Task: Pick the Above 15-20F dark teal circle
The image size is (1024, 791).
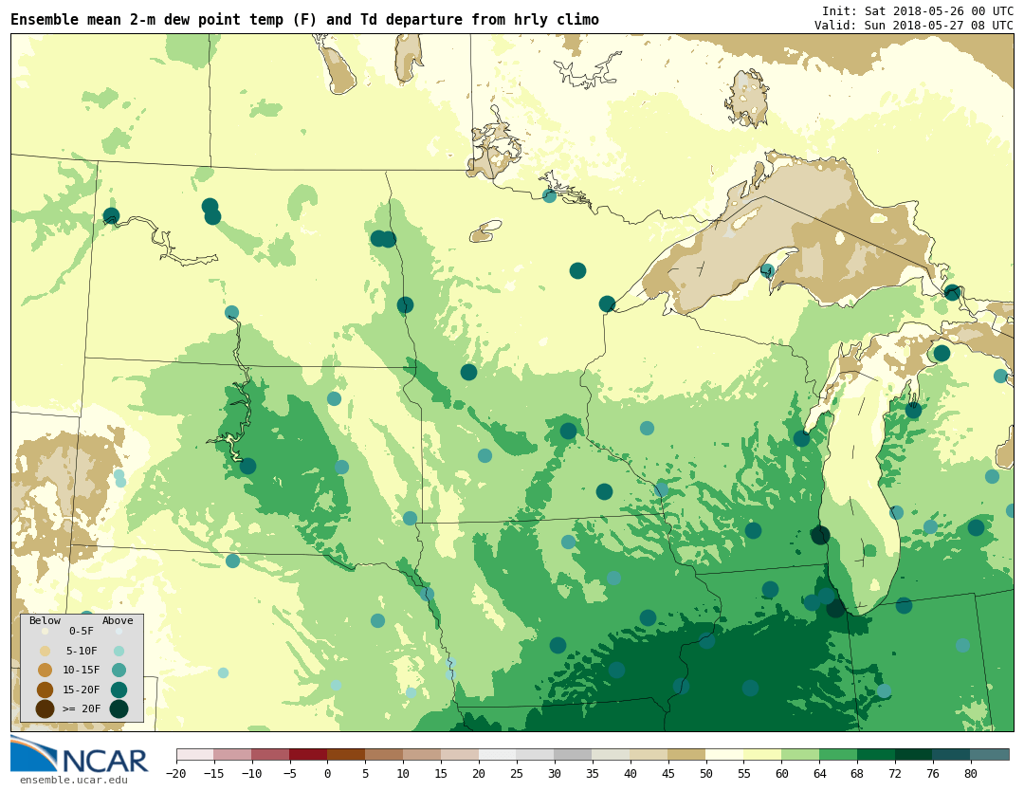Action: (119, 690)
